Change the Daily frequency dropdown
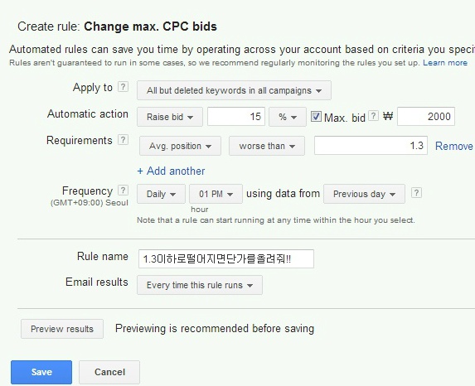Screen dimensions: 475x386 click(161, 194)
